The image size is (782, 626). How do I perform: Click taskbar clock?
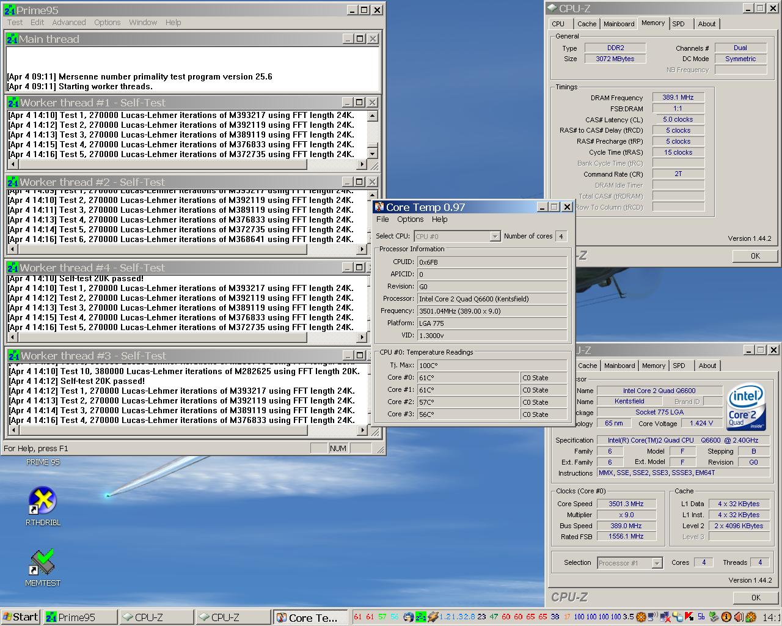[x=771, y=617]
